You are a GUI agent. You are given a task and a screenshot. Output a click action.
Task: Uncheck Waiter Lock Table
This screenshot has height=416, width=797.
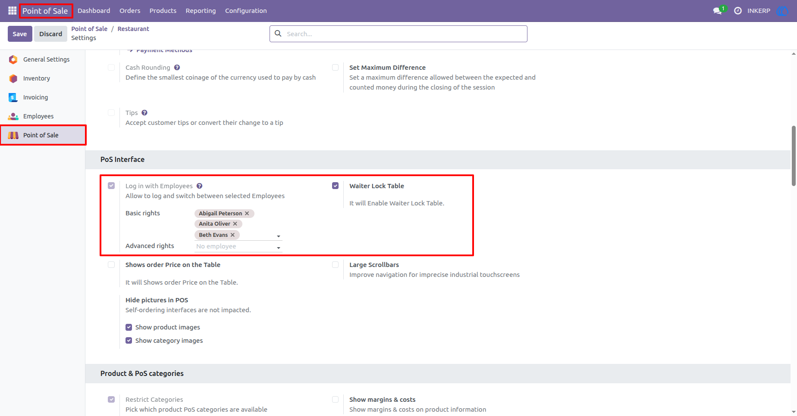pos(335,186)
